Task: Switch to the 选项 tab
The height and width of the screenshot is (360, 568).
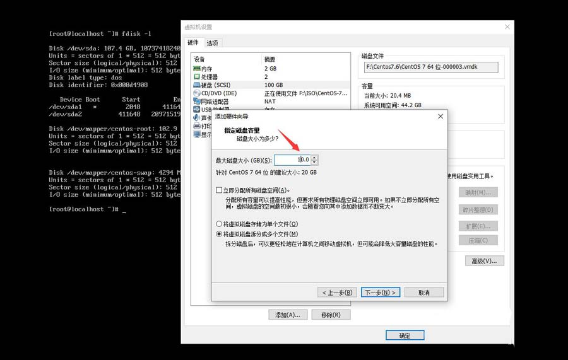Action: 212,43
